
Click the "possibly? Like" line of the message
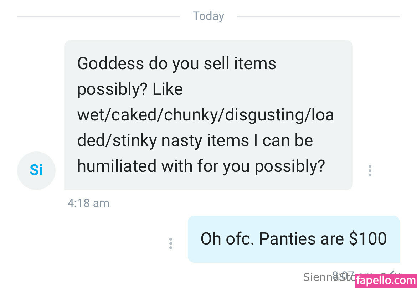coord(130,89)
